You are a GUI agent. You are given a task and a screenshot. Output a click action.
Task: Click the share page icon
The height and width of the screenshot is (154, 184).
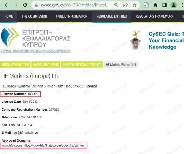click(x=125, y=5)
